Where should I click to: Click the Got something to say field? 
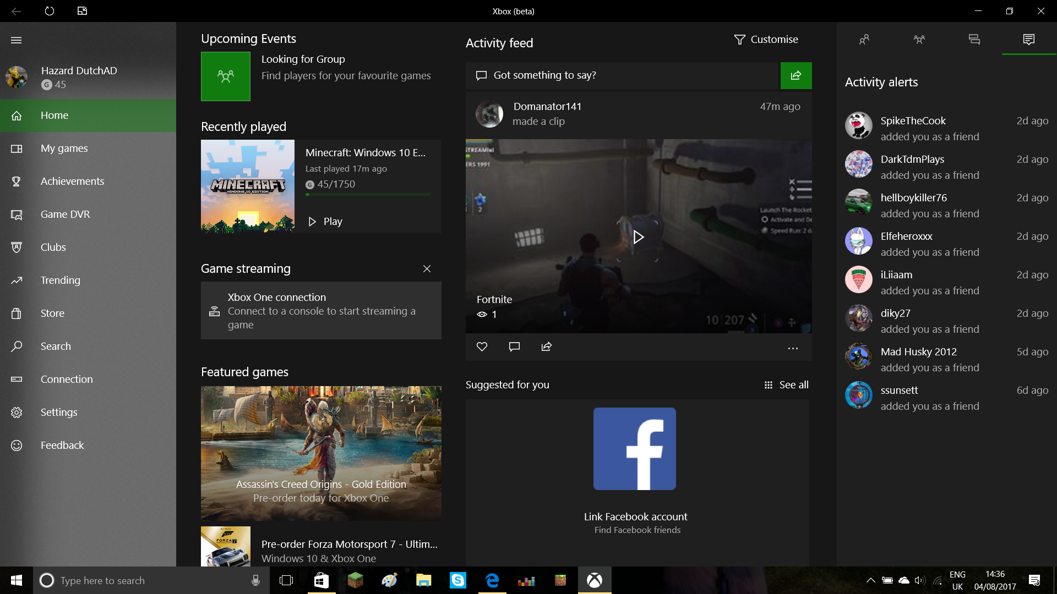point(623,75)
